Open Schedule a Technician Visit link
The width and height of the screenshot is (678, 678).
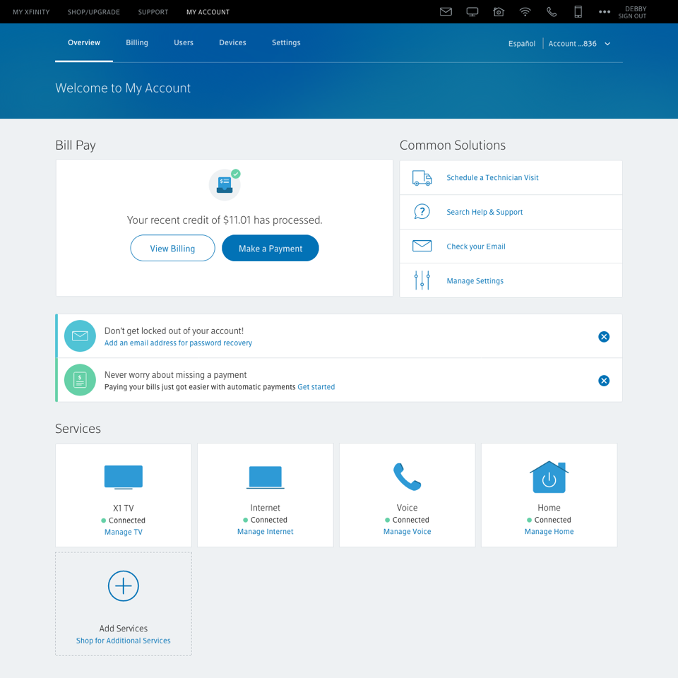492,178
